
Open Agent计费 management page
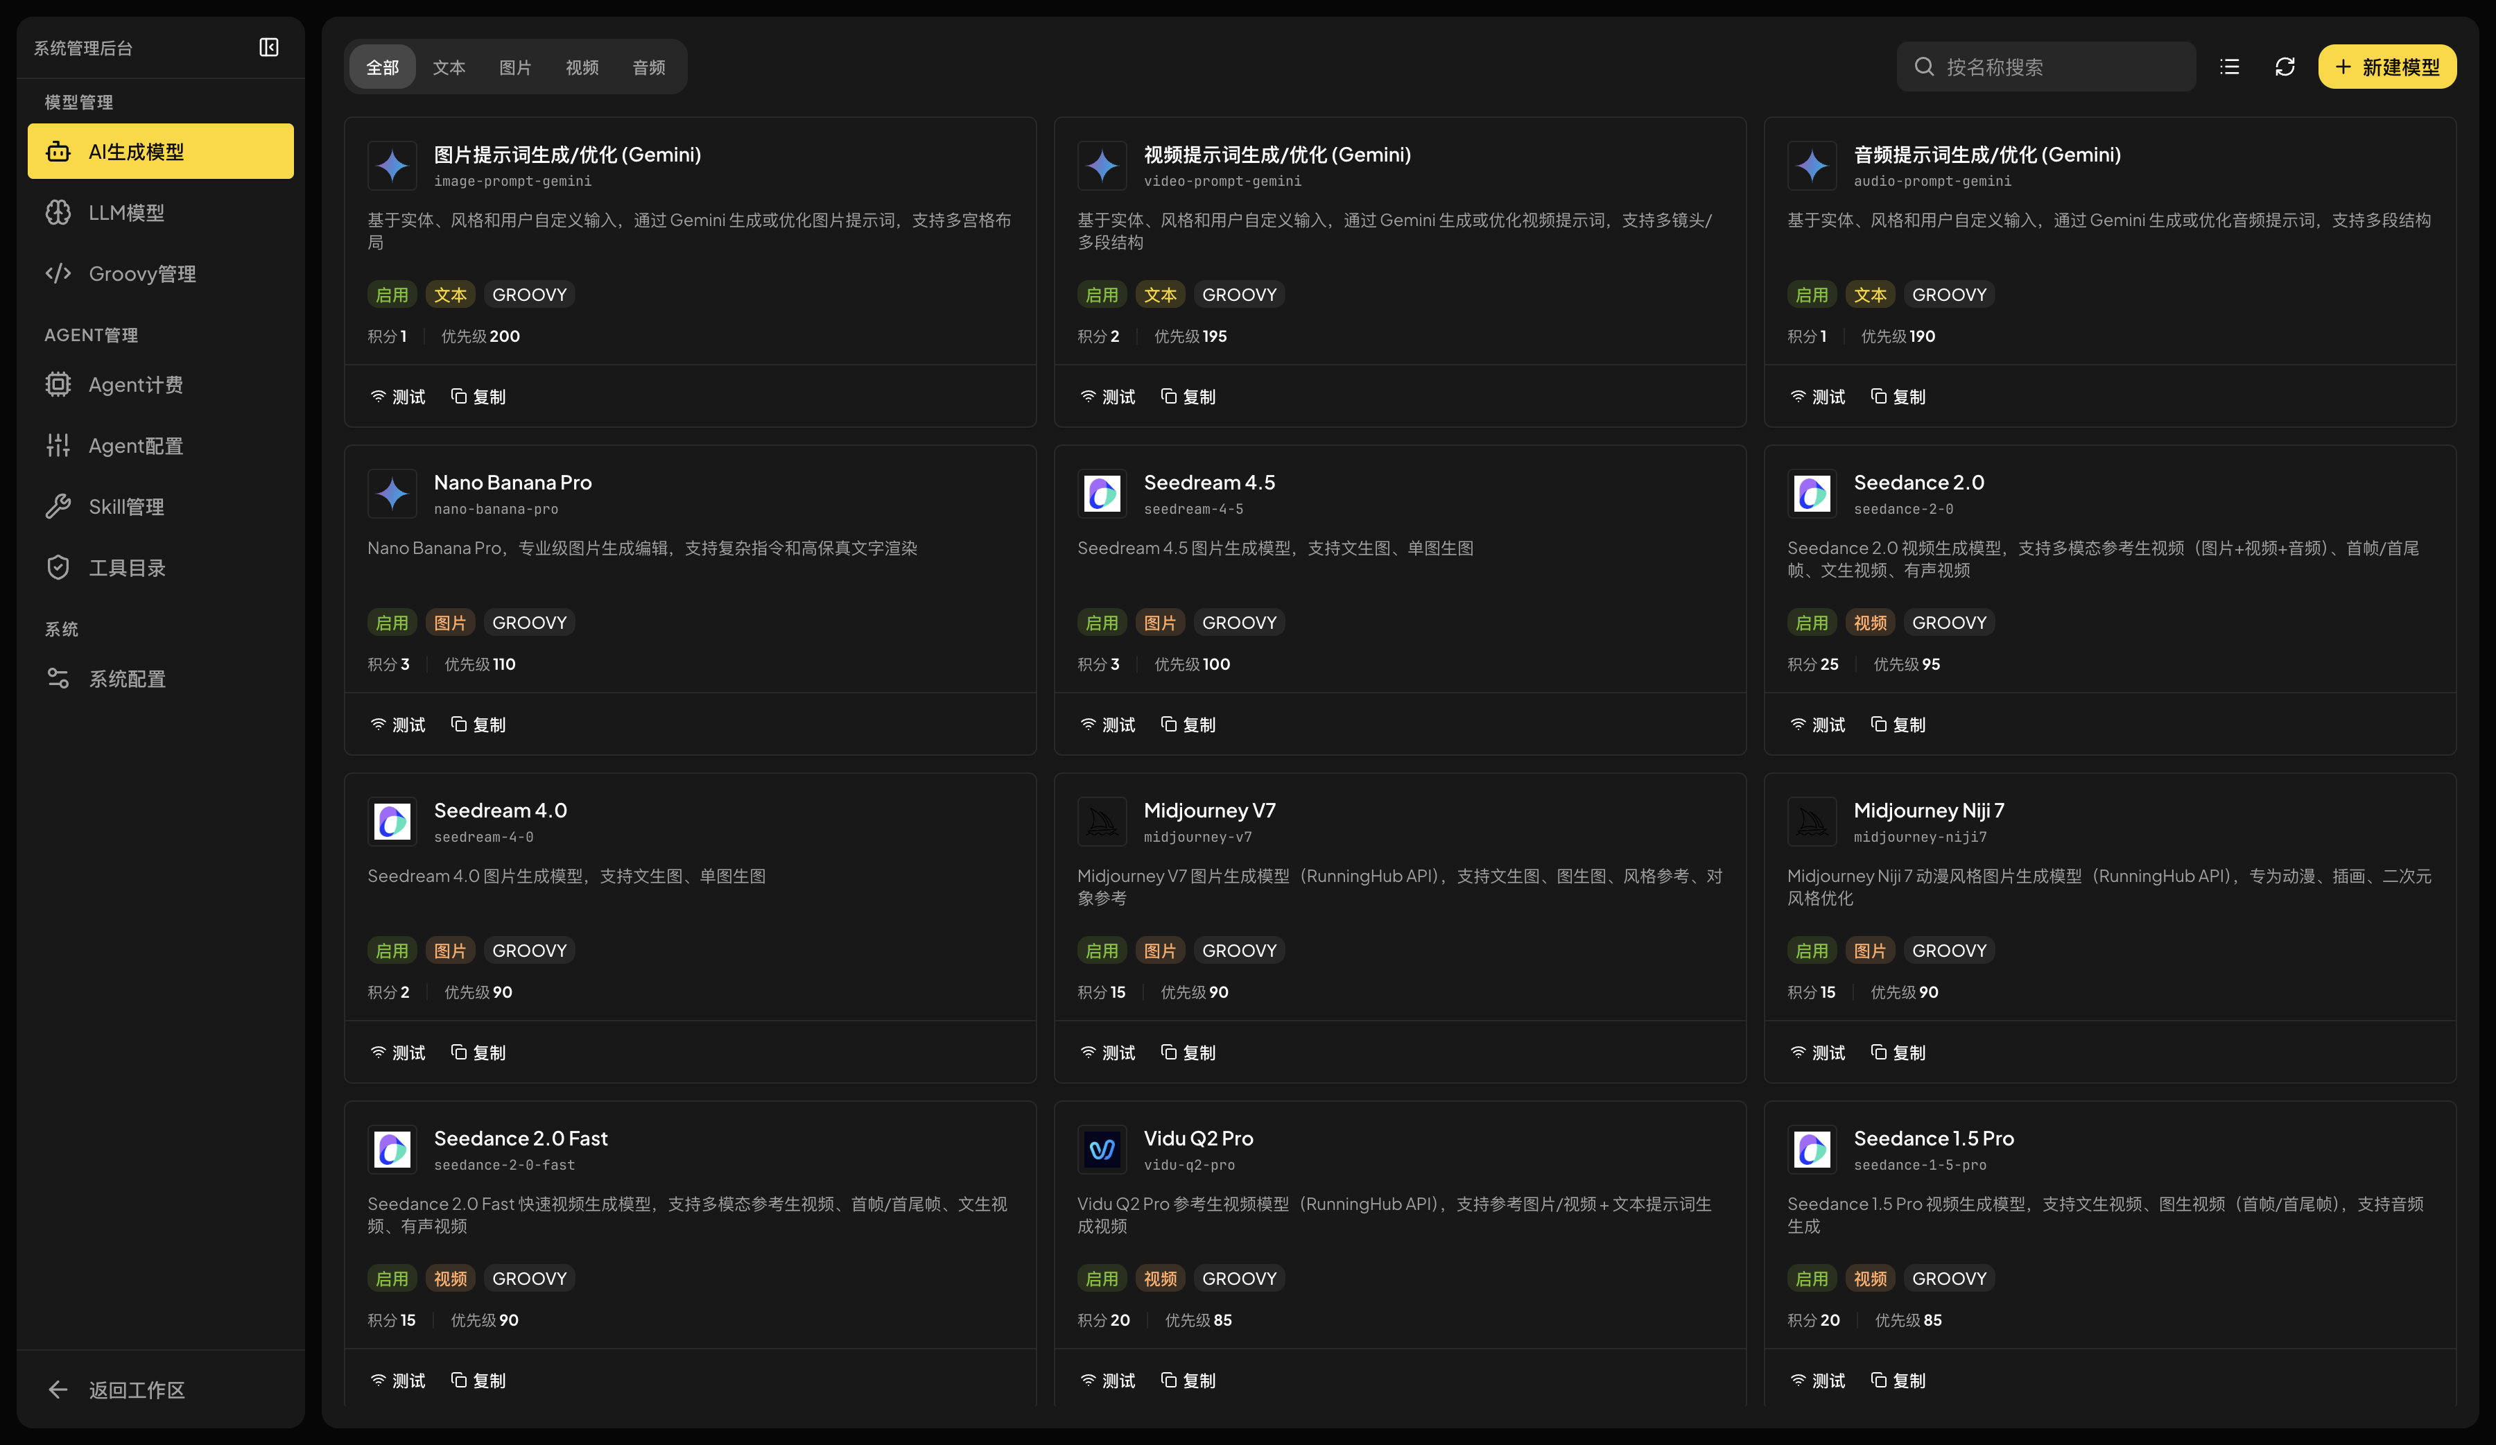click(160, 384)
